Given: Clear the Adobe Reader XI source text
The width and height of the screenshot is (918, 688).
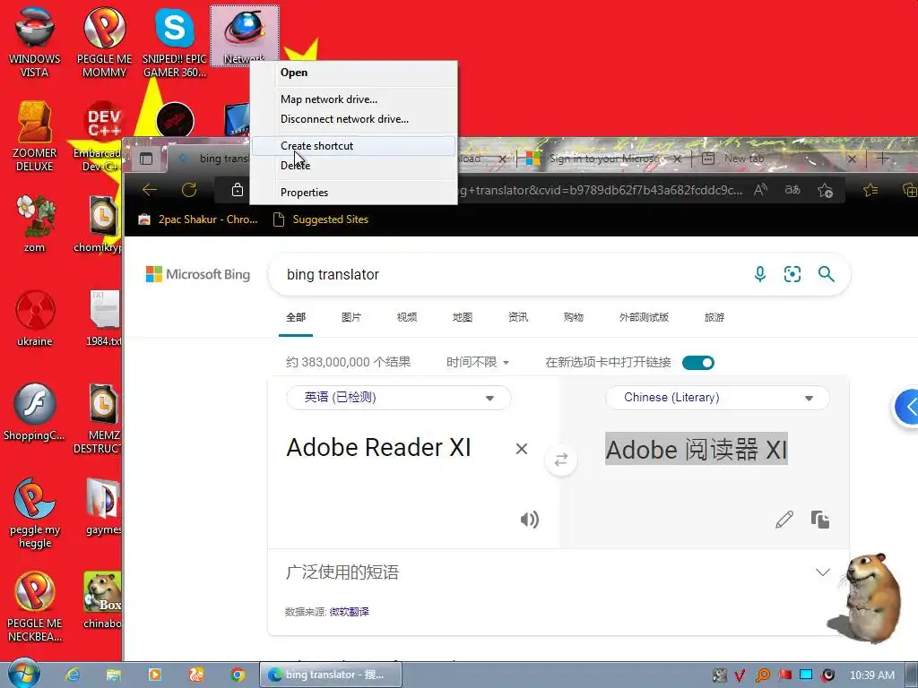Looking at the screenshot, I should [x=522, y=449].
